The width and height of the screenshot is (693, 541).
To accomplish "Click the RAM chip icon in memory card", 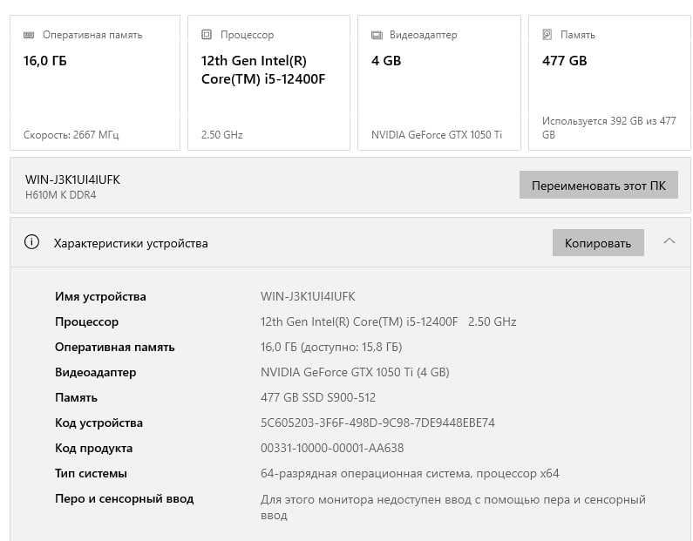I will coord(29,36).
